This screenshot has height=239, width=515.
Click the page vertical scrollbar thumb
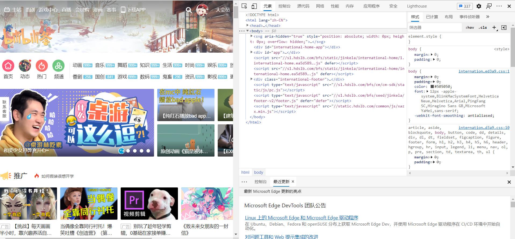[236, 12]
